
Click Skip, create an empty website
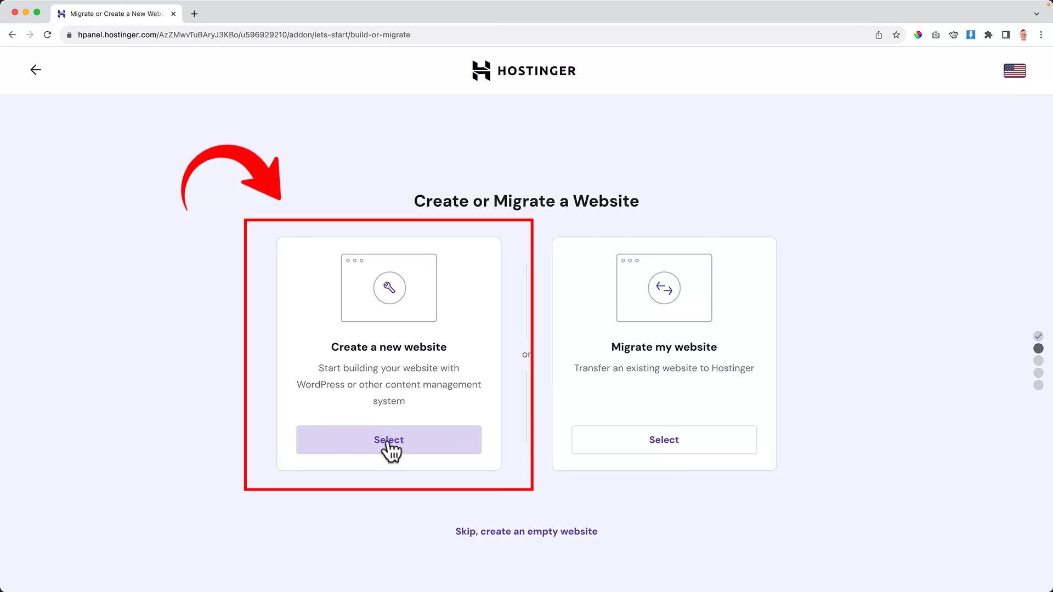pyautogui.click(x=526, y=531)
